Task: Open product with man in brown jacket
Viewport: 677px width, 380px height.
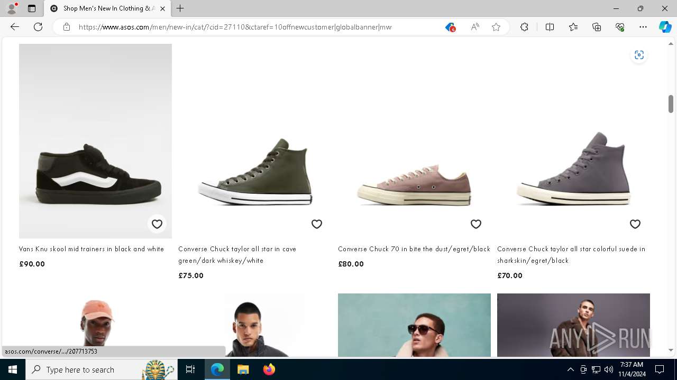Action: [573, 325]
